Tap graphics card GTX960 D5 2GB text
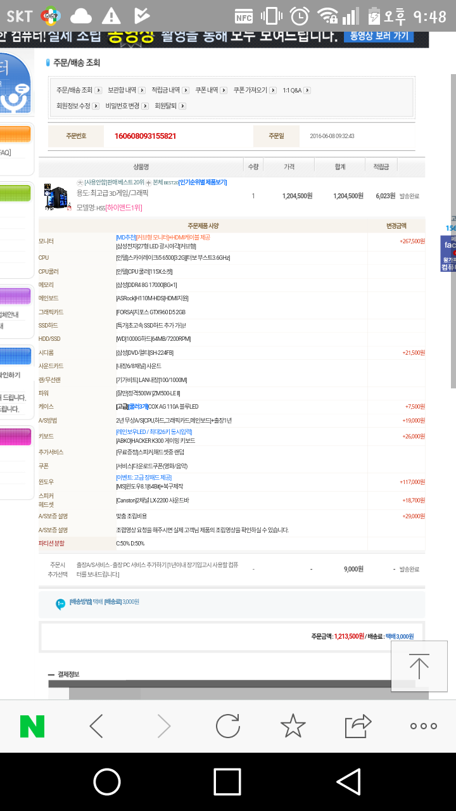Viewport: 456px width, 811px height. (151, 312)
